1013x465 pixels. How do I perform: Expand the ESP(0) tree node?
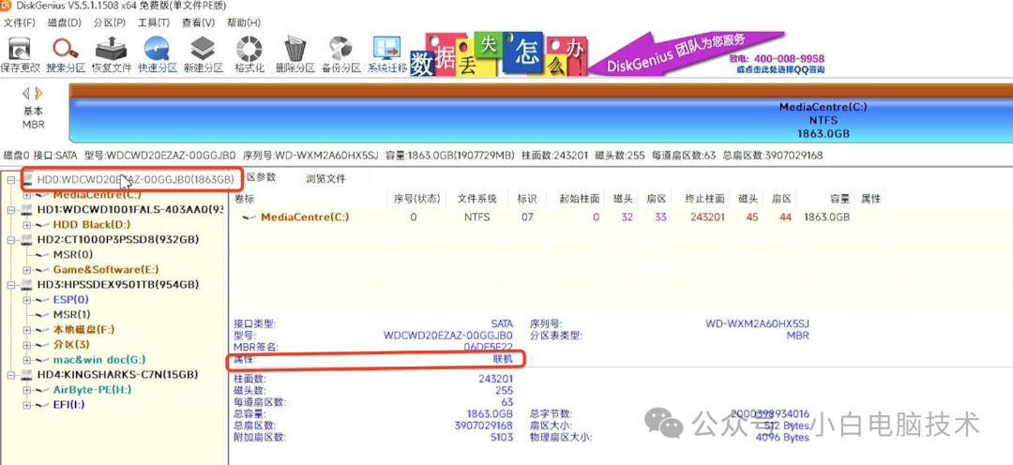tap(26, 300)
